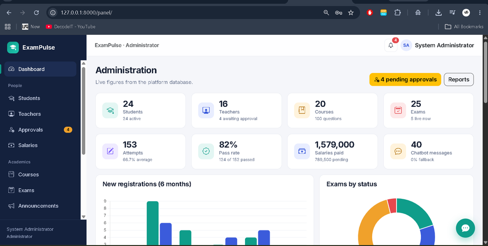Screen dimensions: 488x246
Task: Open Salaries in the sidebar
Action: coord(40,145)
